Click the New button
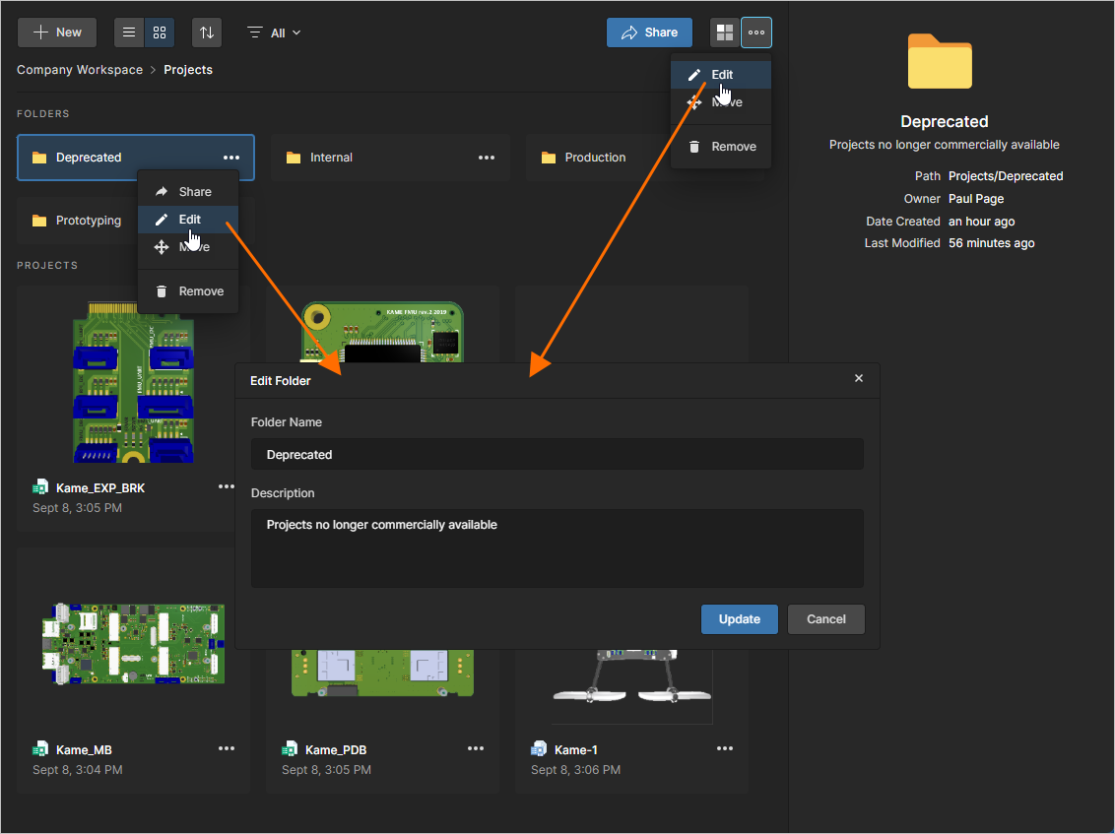 (x=56, y=32)
